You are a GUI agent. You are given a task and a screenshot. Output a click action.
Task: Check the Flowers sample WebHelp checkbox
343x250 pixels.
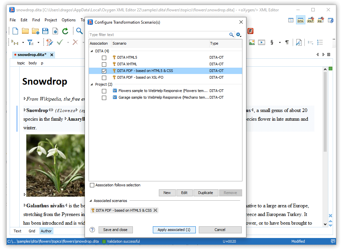104,91
